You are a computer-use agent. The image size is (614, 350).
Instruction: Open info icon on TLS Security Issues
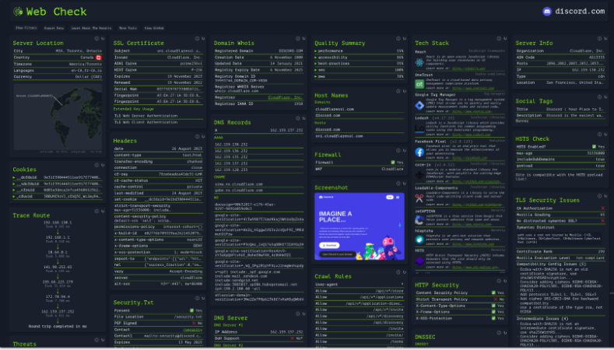(600, 196)
